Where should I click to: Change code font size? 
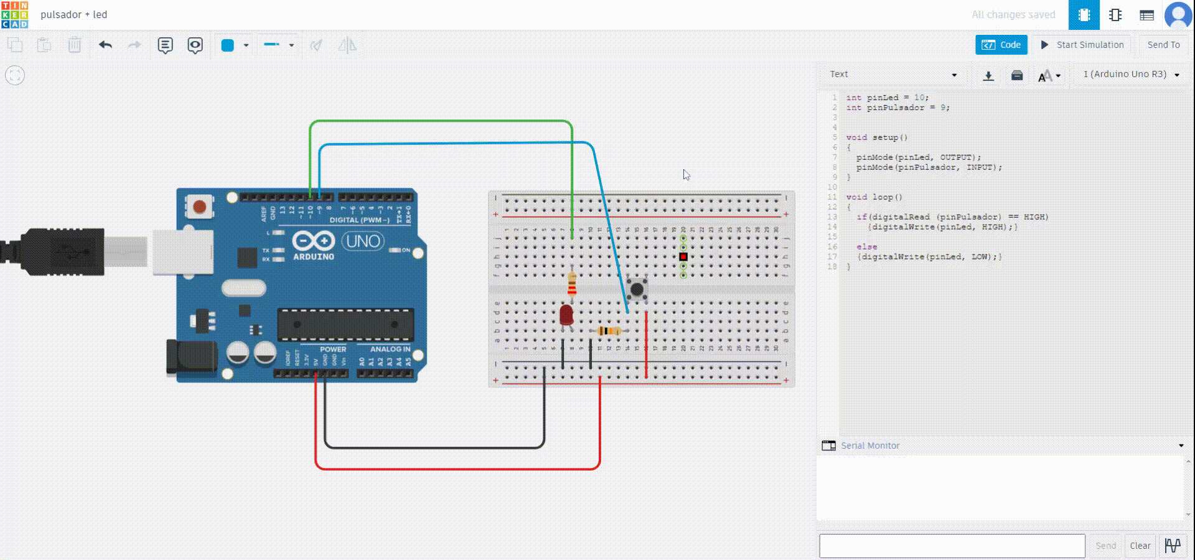(1049, 76)
